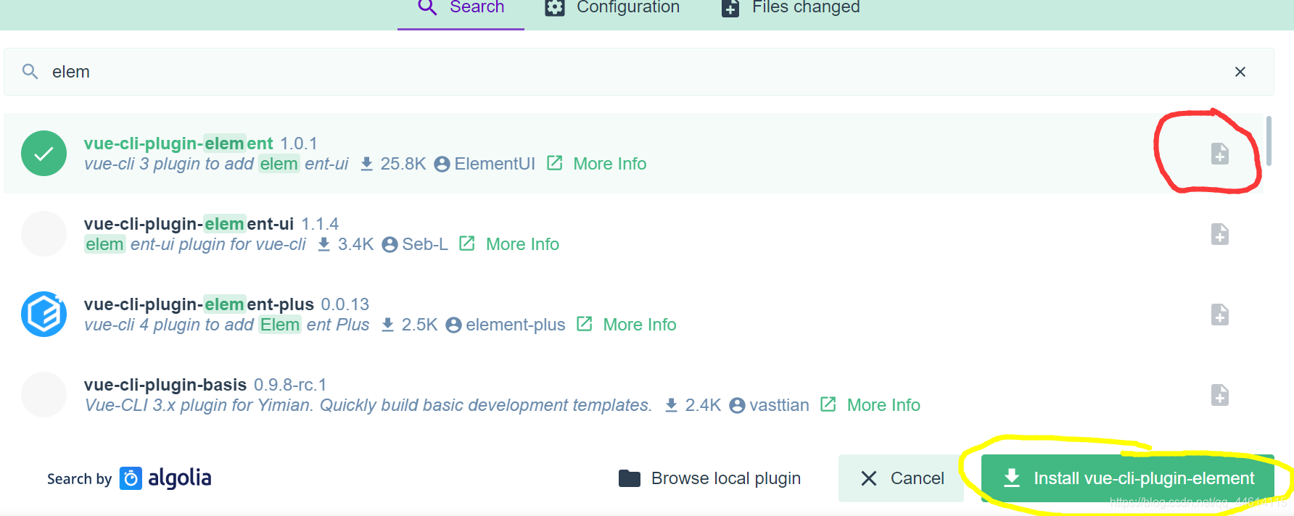
Task: Click green checkmark avatar of vue-cli-plugin-element
Action: pyautogui.click(x=44, y=153)
